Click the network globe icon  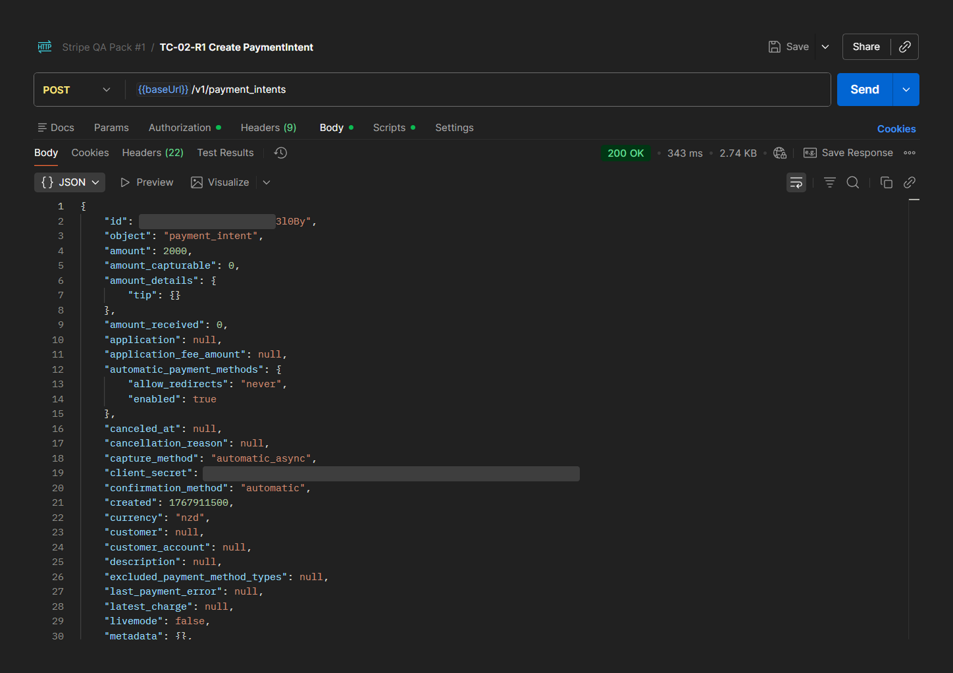point(780,153)
